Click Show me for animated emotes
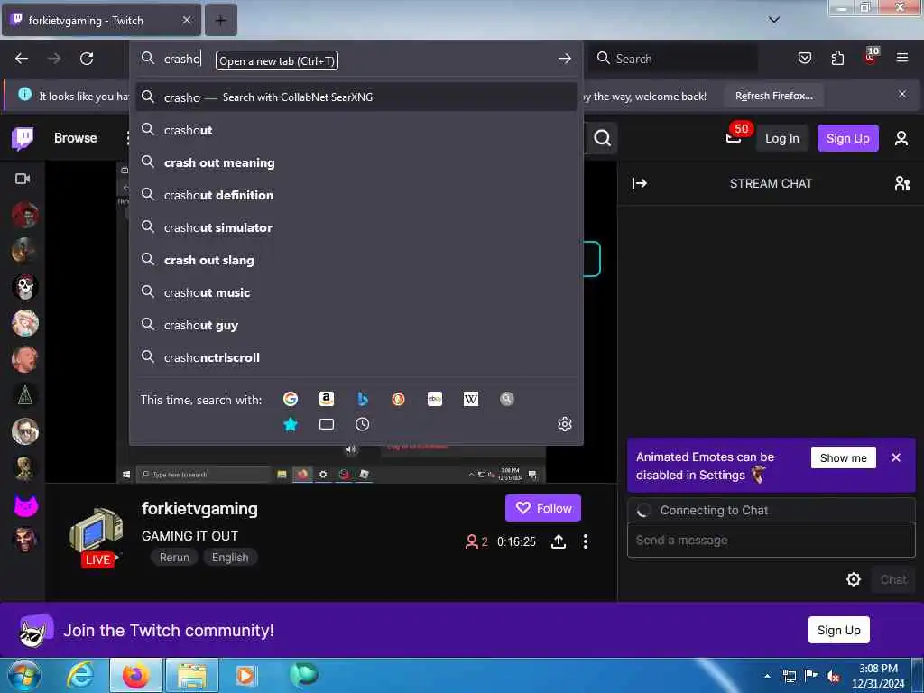This screenshot has width=924, height=693. (x=844, y=457)
